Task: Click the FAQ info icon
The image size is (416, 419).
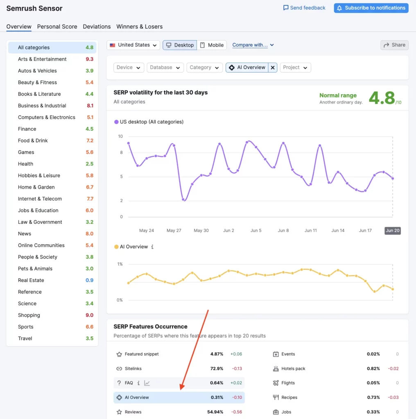Action: coord(138,383)
